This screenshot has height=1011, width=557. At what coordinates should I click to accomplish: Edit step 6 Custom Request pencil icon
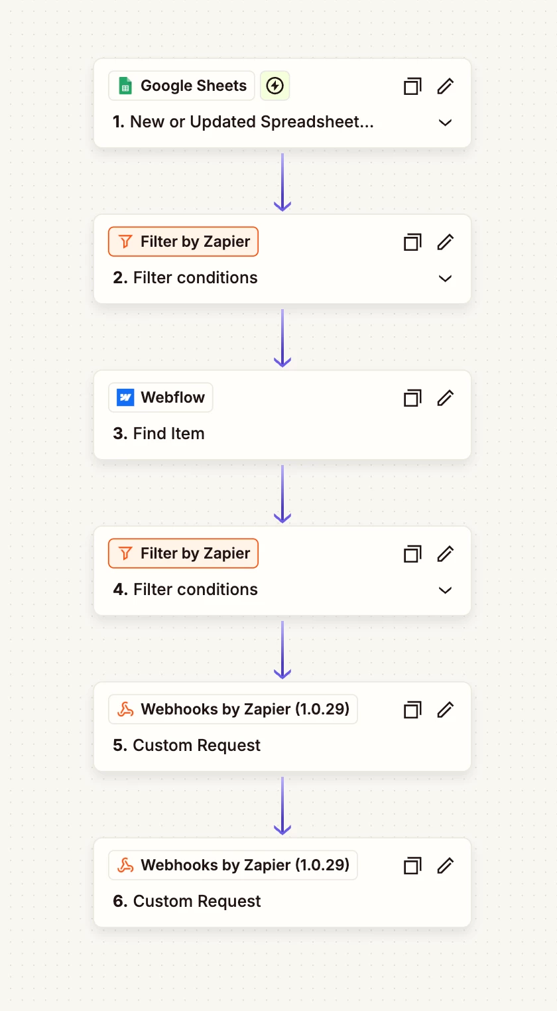click(446, 866)
